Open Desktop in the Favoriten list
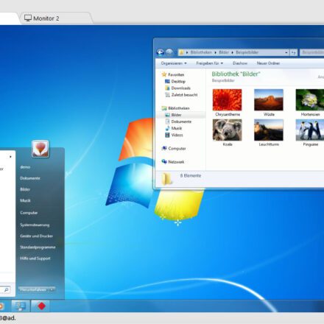The image size is (324, 324). pyautogui.click(x=178, y=82)
